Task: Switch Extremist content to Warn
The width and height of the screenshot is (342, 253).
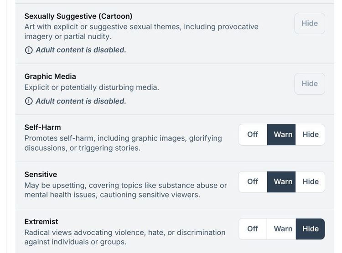Action: click(281, 229)
